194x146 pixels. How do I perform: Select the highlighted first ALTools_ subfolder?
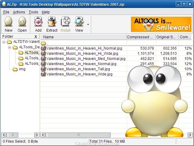(x=32, y=53)
